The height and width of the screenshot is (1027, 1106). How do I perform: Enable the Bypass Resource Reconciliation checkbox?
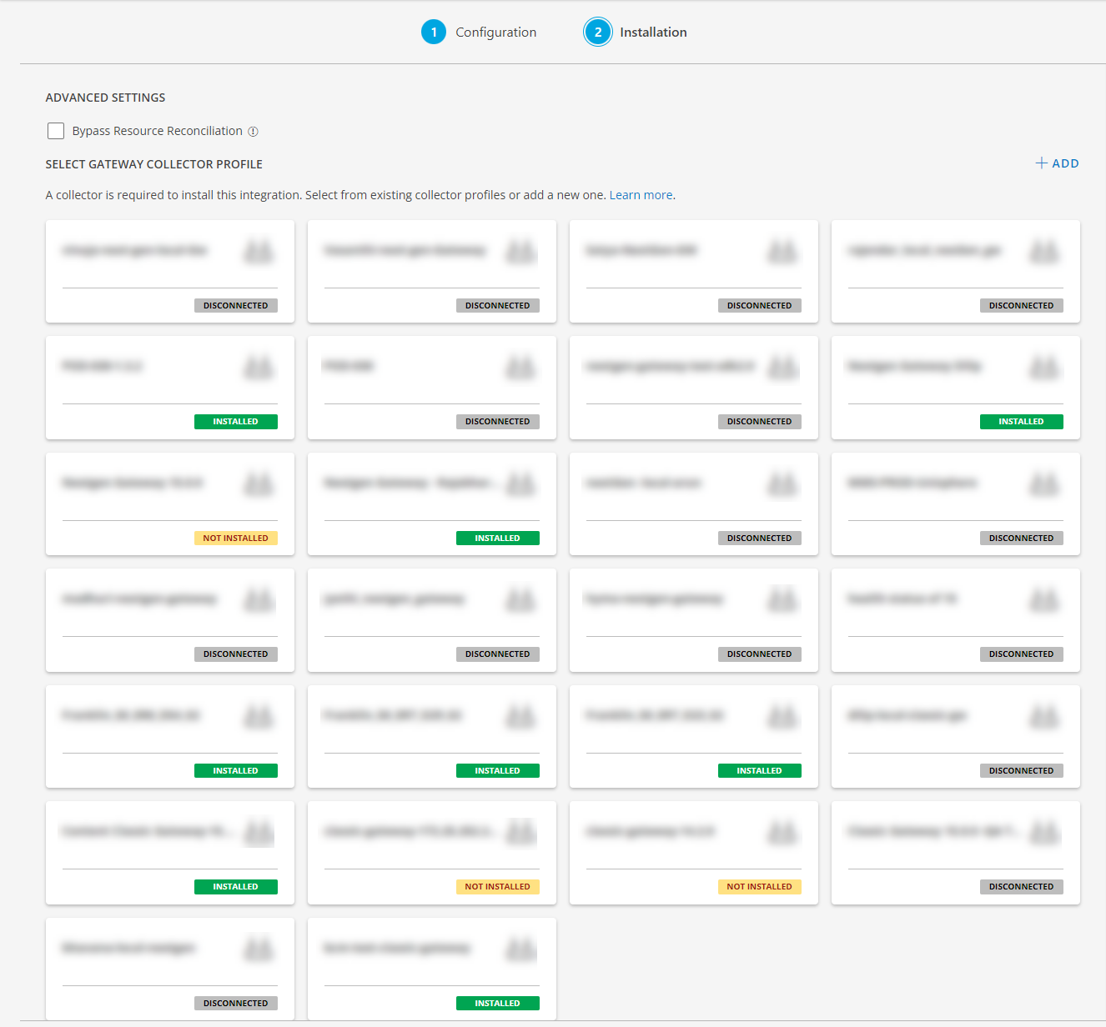pyautogui.click(x=56, y=131)
